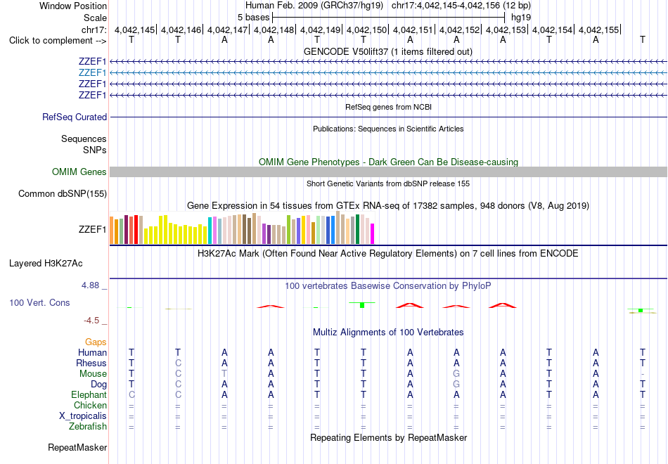This screenshot has width=668, height=464.
Task: Select the X_tropicalis alignment row label
Action: pyautogui.click(x=83, y=416)
